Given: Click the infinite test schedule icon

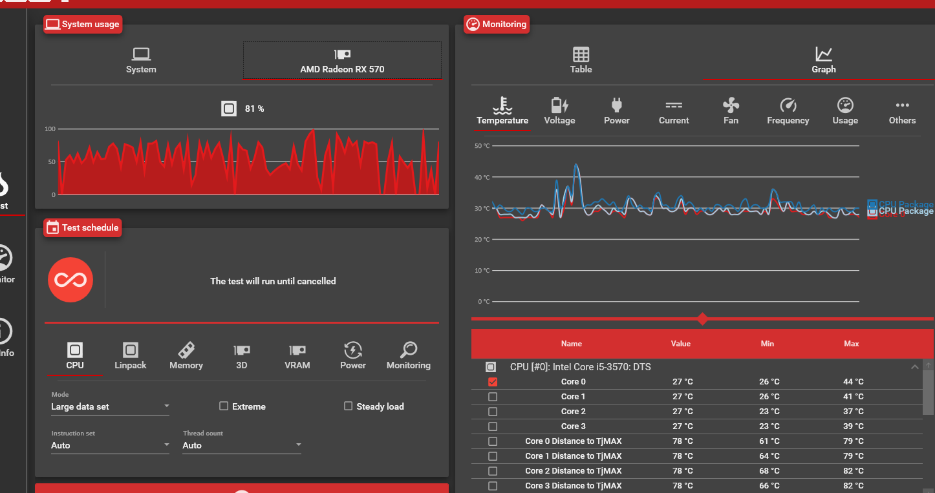Looking at the screenshot, I should coord(70,280).
